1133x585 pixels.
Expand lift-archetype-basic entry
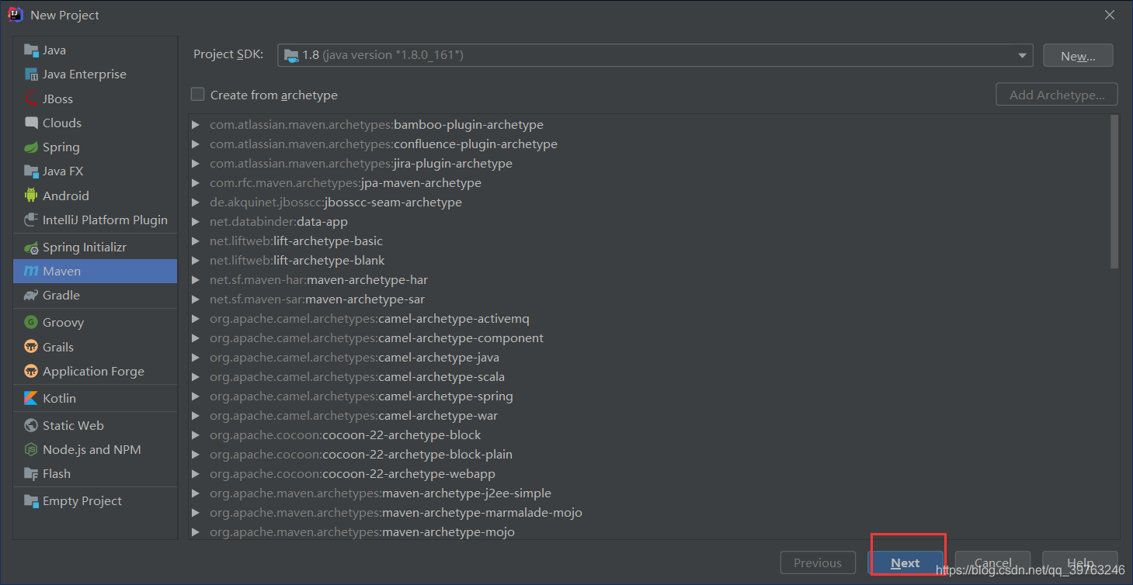coord(196,241)
